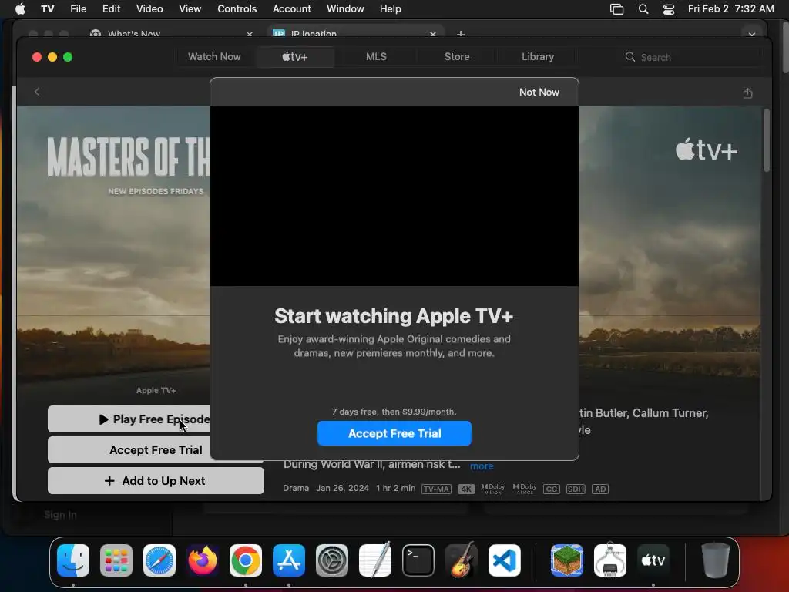Click the Dolby Vision badge
The height and width of the screenshot is (592, 789).
493,489
